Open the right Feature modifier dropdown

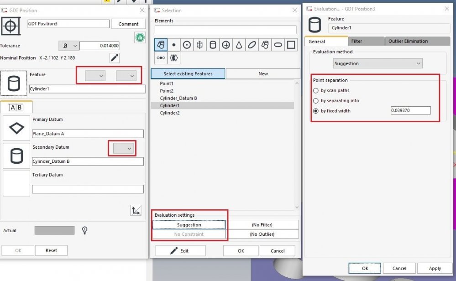[x=126, y=76]
